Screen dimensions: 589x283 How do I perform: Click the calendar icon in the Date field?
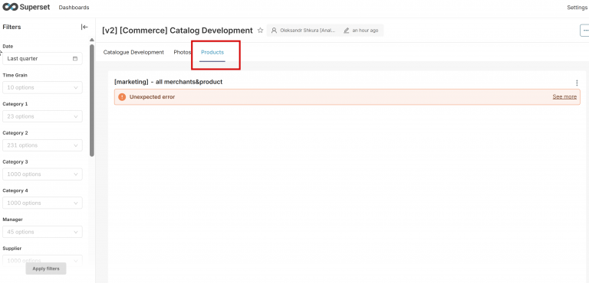coord(75,58)
